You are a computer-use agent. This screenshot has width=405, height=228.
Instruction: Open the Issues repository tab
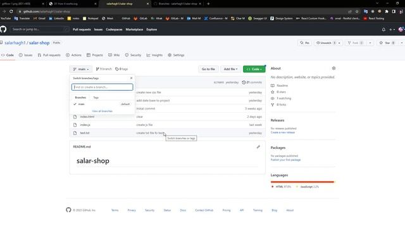(25, 55)
